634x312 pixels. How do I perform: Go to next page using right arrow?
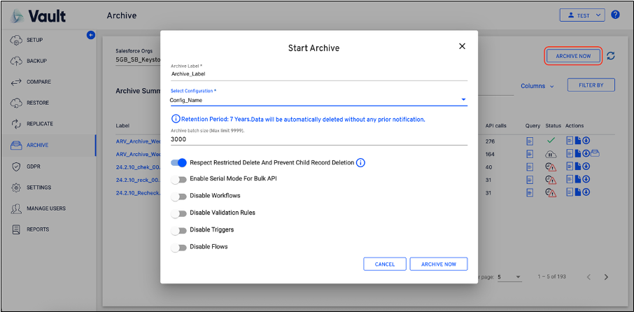(606, 277)
